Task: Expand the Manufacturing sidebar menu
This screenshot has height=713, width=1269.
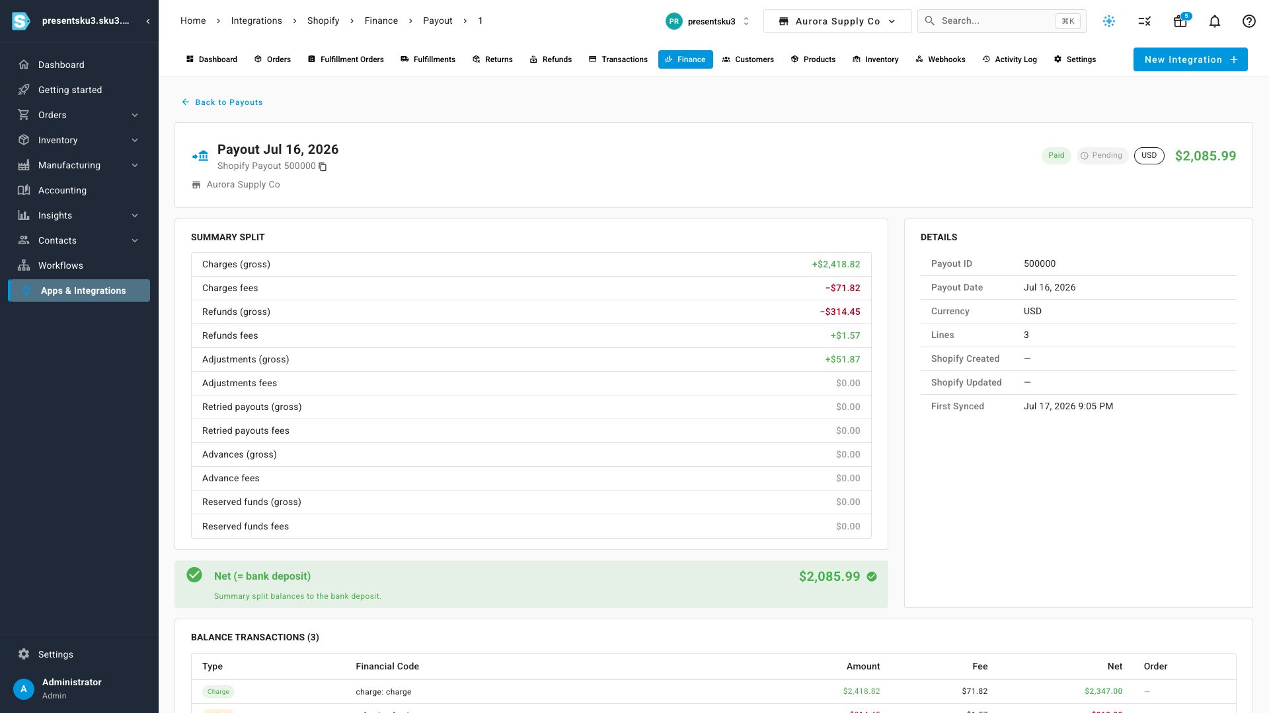Action: [x=135, y=165]
